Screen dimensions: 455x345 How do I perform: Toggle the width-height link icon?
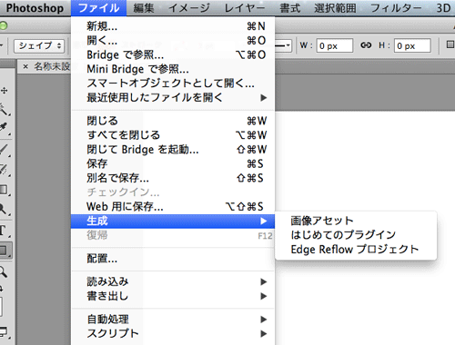pyautogui.click(x=366, y=45)
